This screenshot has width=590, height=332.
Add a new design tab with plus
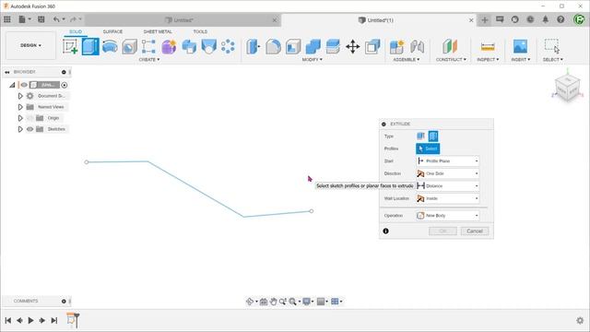(x=485, y=20)
